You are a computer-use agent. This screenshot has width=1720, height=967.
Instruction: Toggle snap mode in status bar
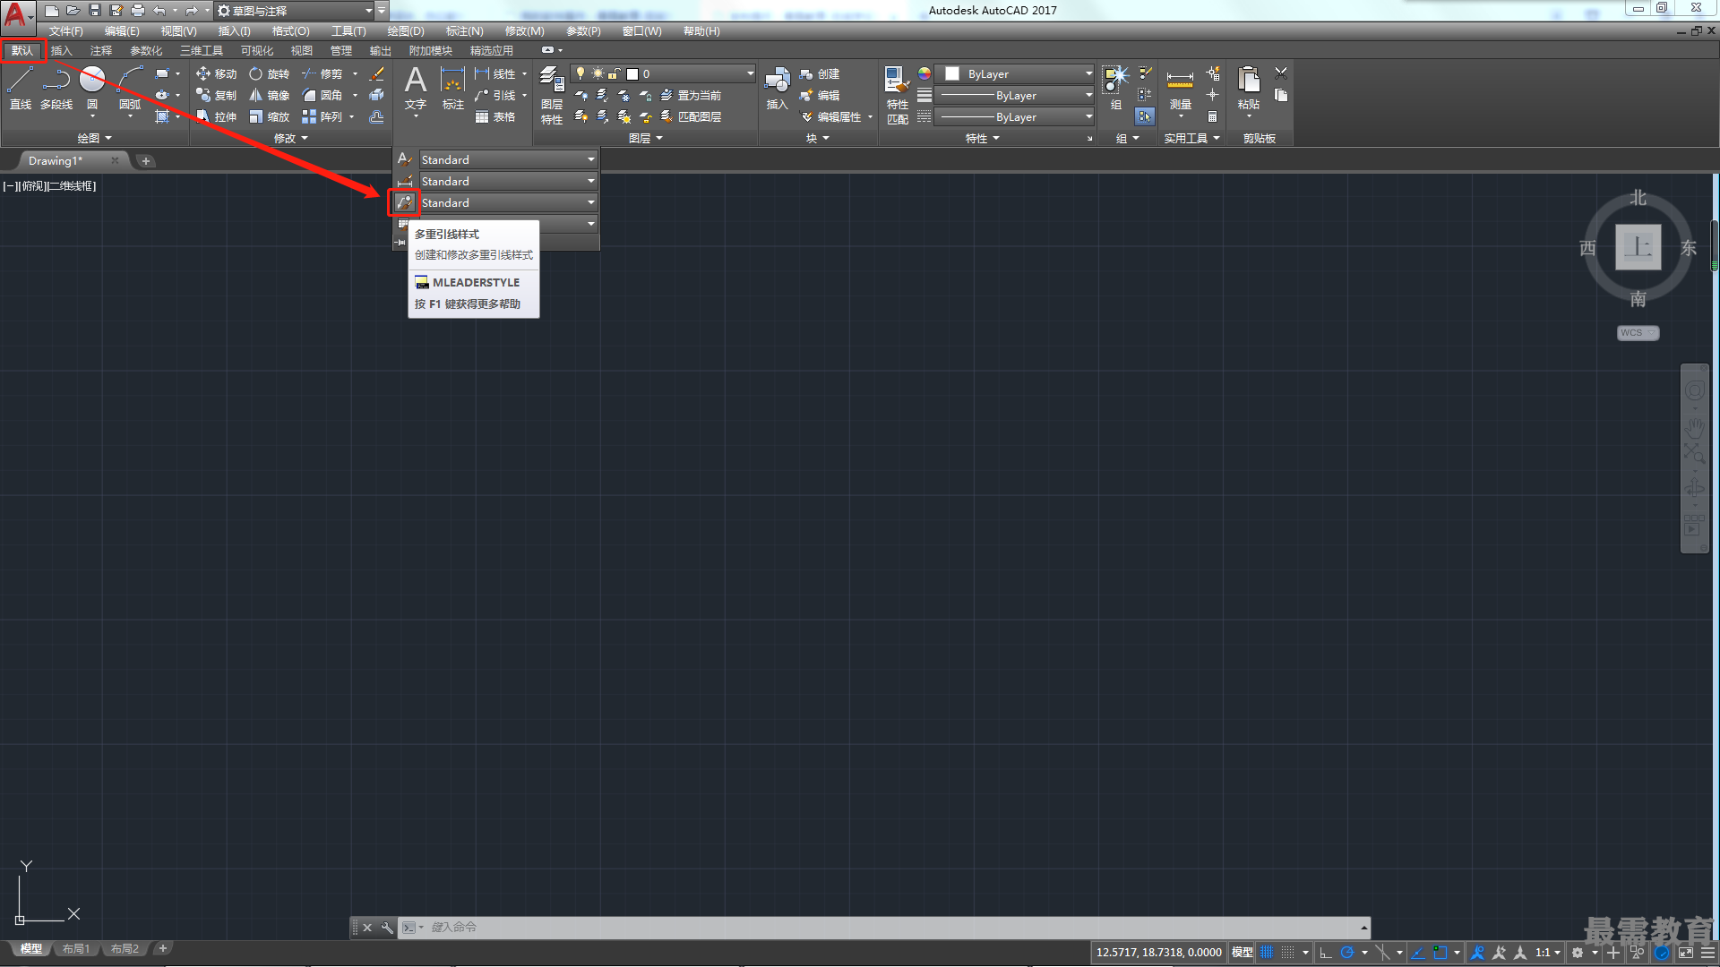click(x=1287, y=953)
